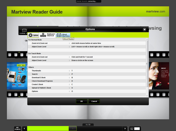Select the 'Create E-Book' row
Viewport: 176px width, 131px height.
87,84
